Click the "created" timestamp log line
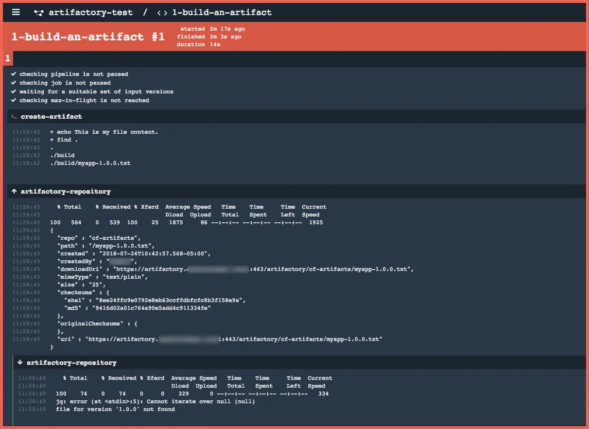 (133, 254)
